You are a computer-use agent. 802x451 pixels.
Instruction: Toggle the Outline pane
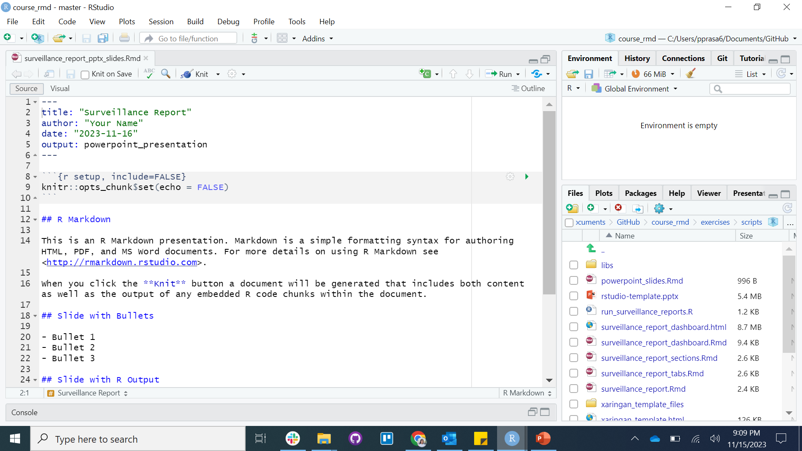click(x=528, y=89)
